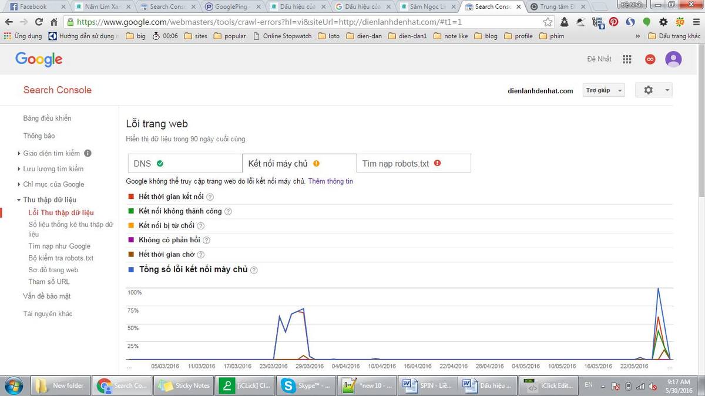Open the settings gear dropdown

(654, 90)
